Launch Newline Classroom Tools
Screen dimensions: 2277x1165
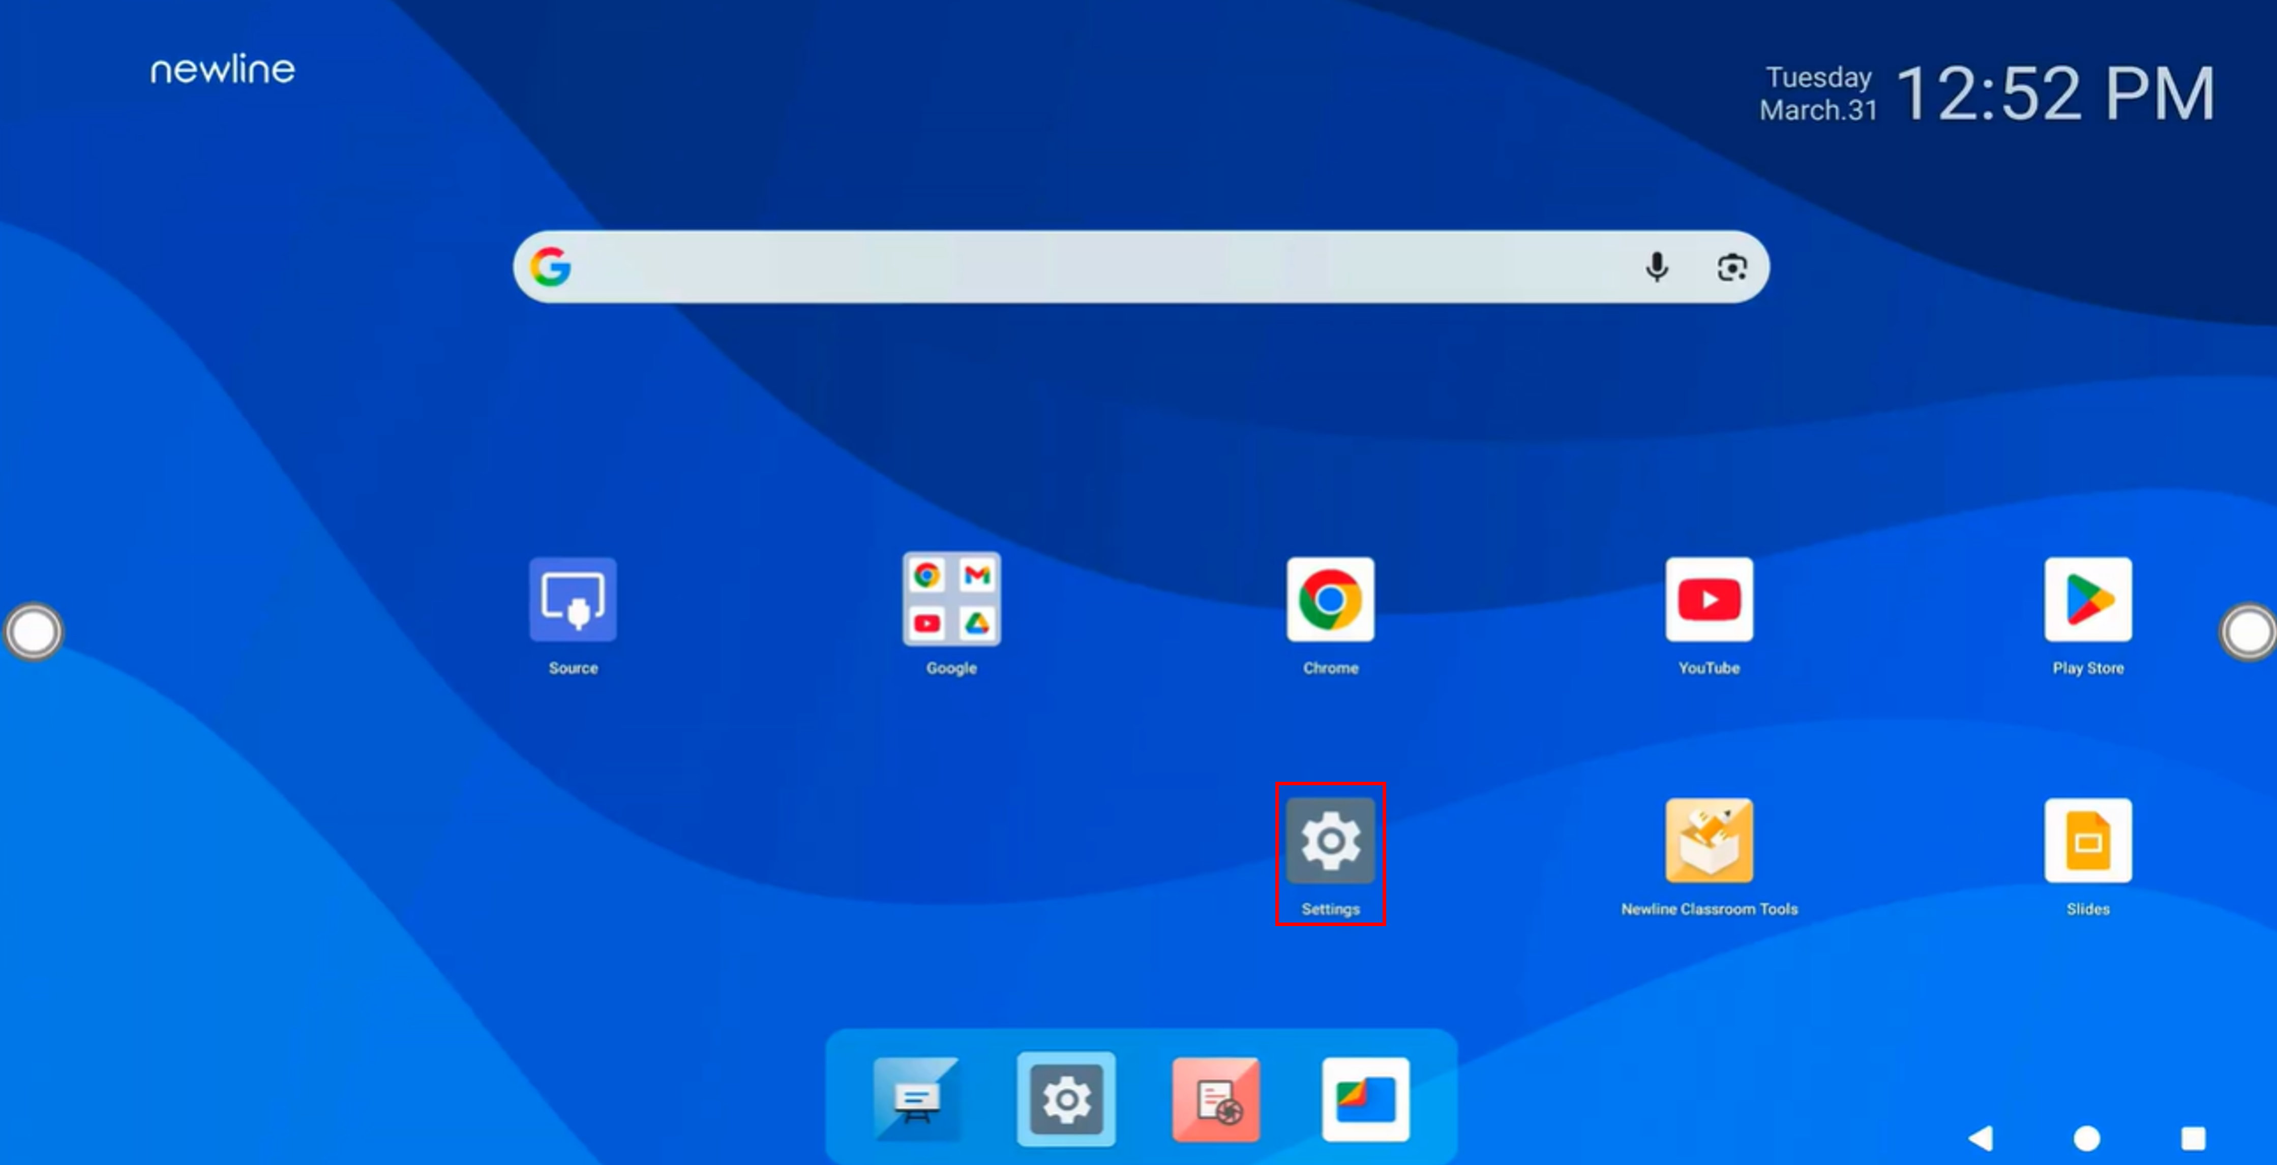[x=1709, y=842]
